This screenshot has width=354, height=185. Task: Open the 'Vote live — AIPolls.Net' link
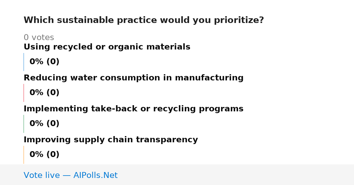click(x=71, y=176)
